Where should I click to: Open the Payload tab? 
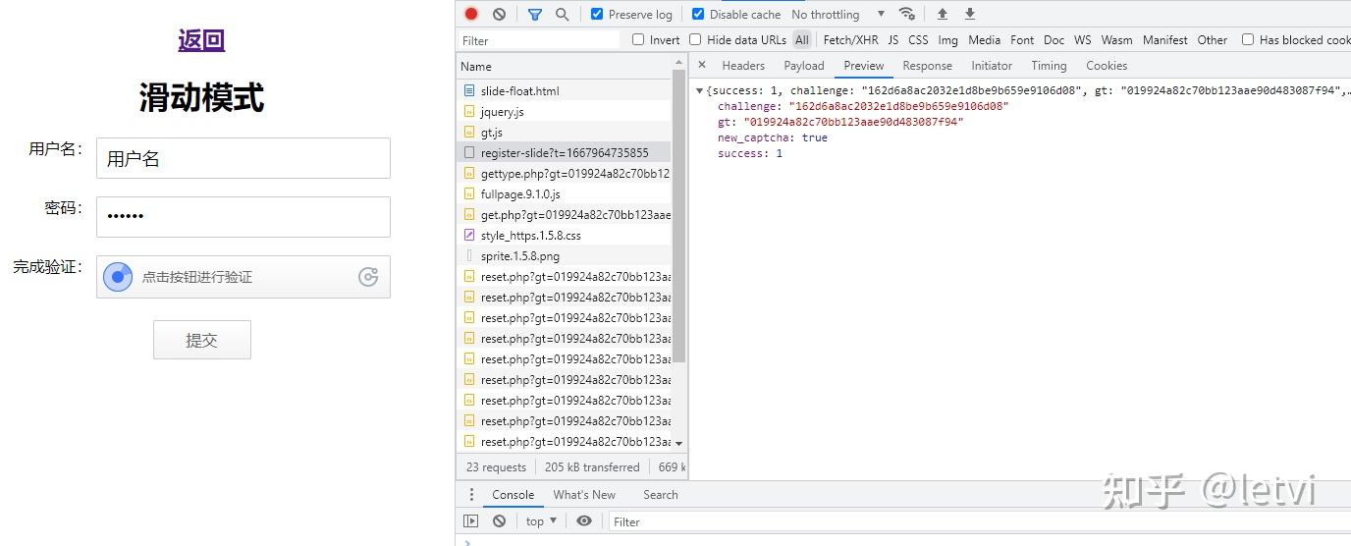pos(804,66)
